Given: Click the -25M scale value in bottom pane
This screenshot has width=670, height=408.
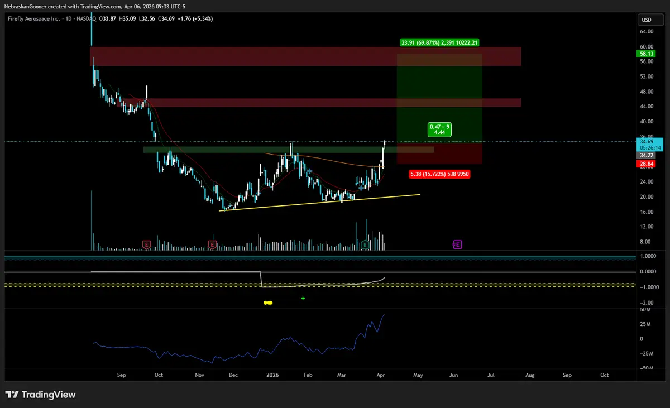Looking at the screenshot, I should [645, 353].
